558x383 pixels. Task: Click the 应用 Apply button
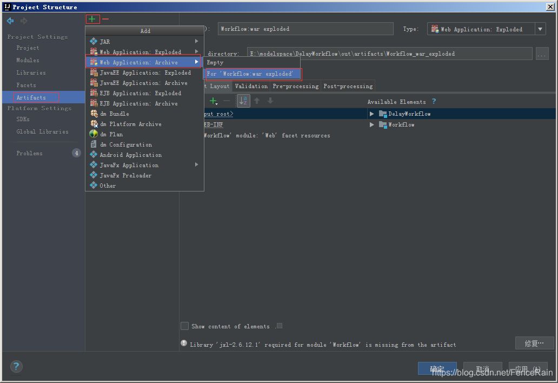[x=528, y=369]
